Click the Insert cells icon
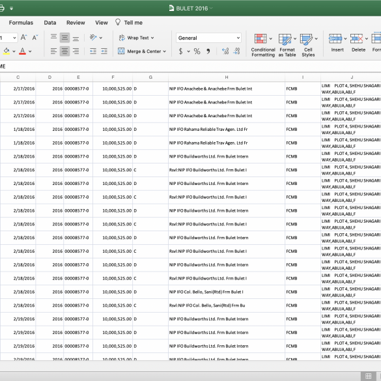The width and height of the screenshot is (381, 381). pos(335,38)
